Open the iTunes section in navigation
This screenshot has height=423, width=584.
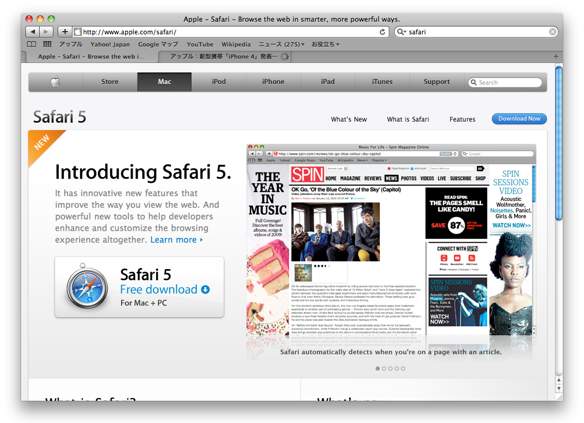pos(382,82)
